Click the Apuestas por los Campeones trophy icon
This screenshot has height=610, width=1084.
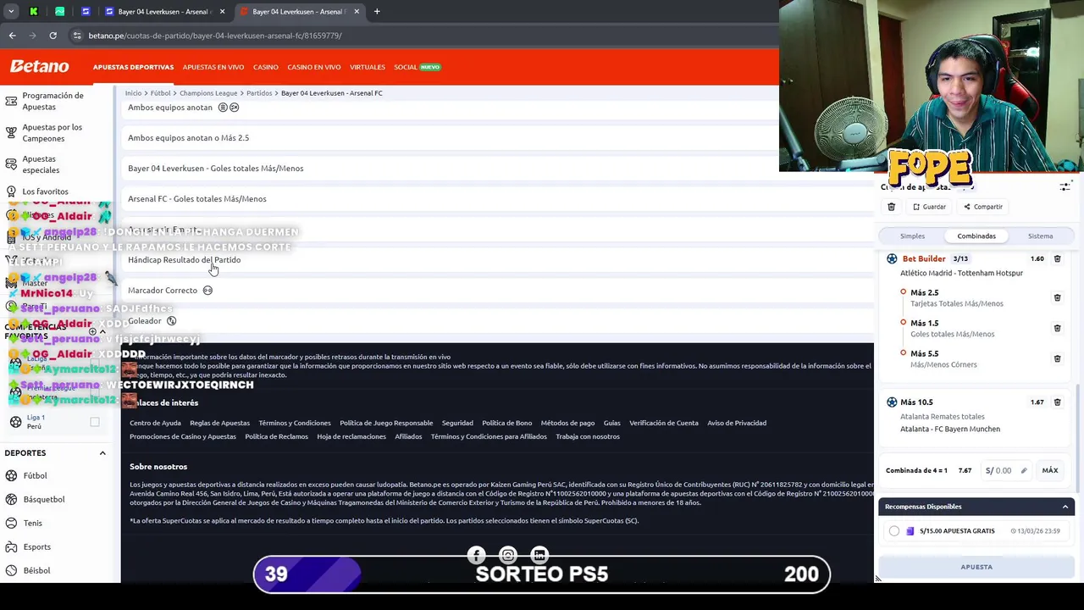(11, 132)
